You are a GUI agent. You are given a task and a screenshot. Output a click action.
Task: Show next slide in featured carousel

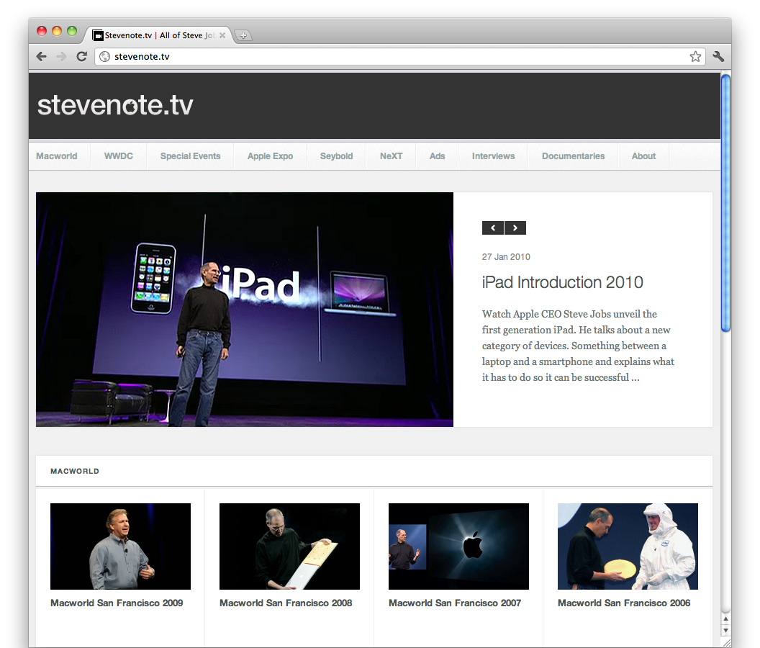(x=515, y=228)
